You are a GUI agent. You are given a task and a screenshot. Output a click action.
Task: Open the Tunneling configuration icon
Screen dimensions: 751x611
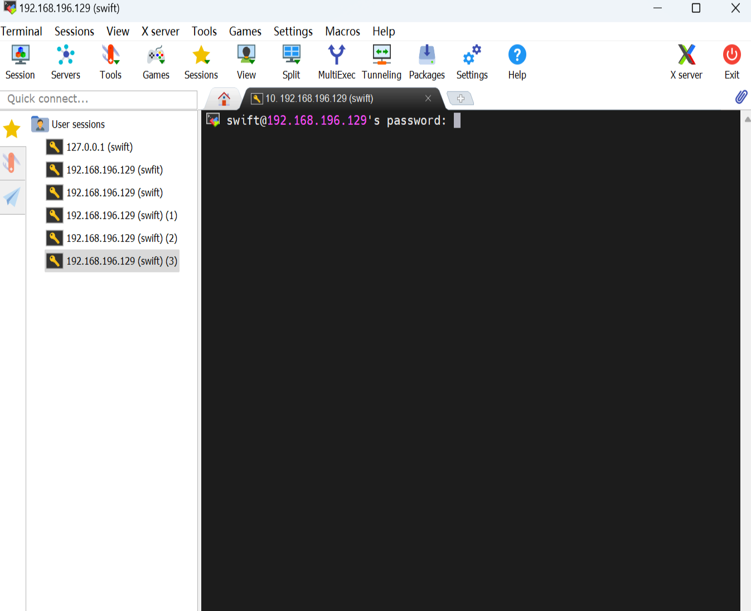coord(381,61)
